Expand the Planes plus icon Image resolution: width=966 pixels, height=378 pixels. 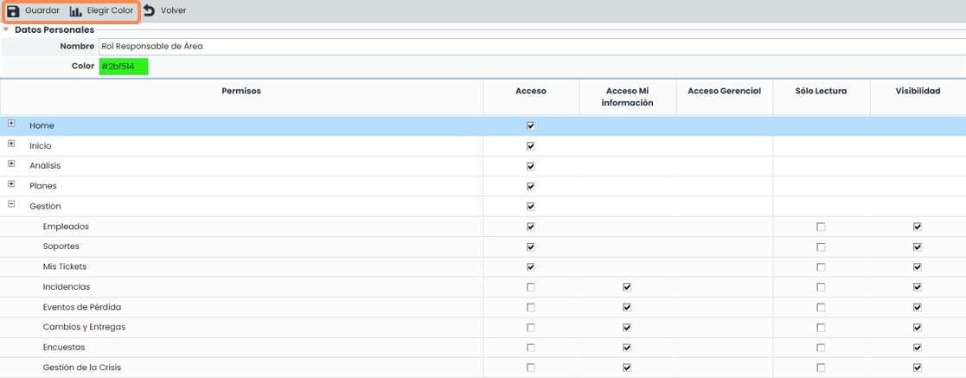11,184
